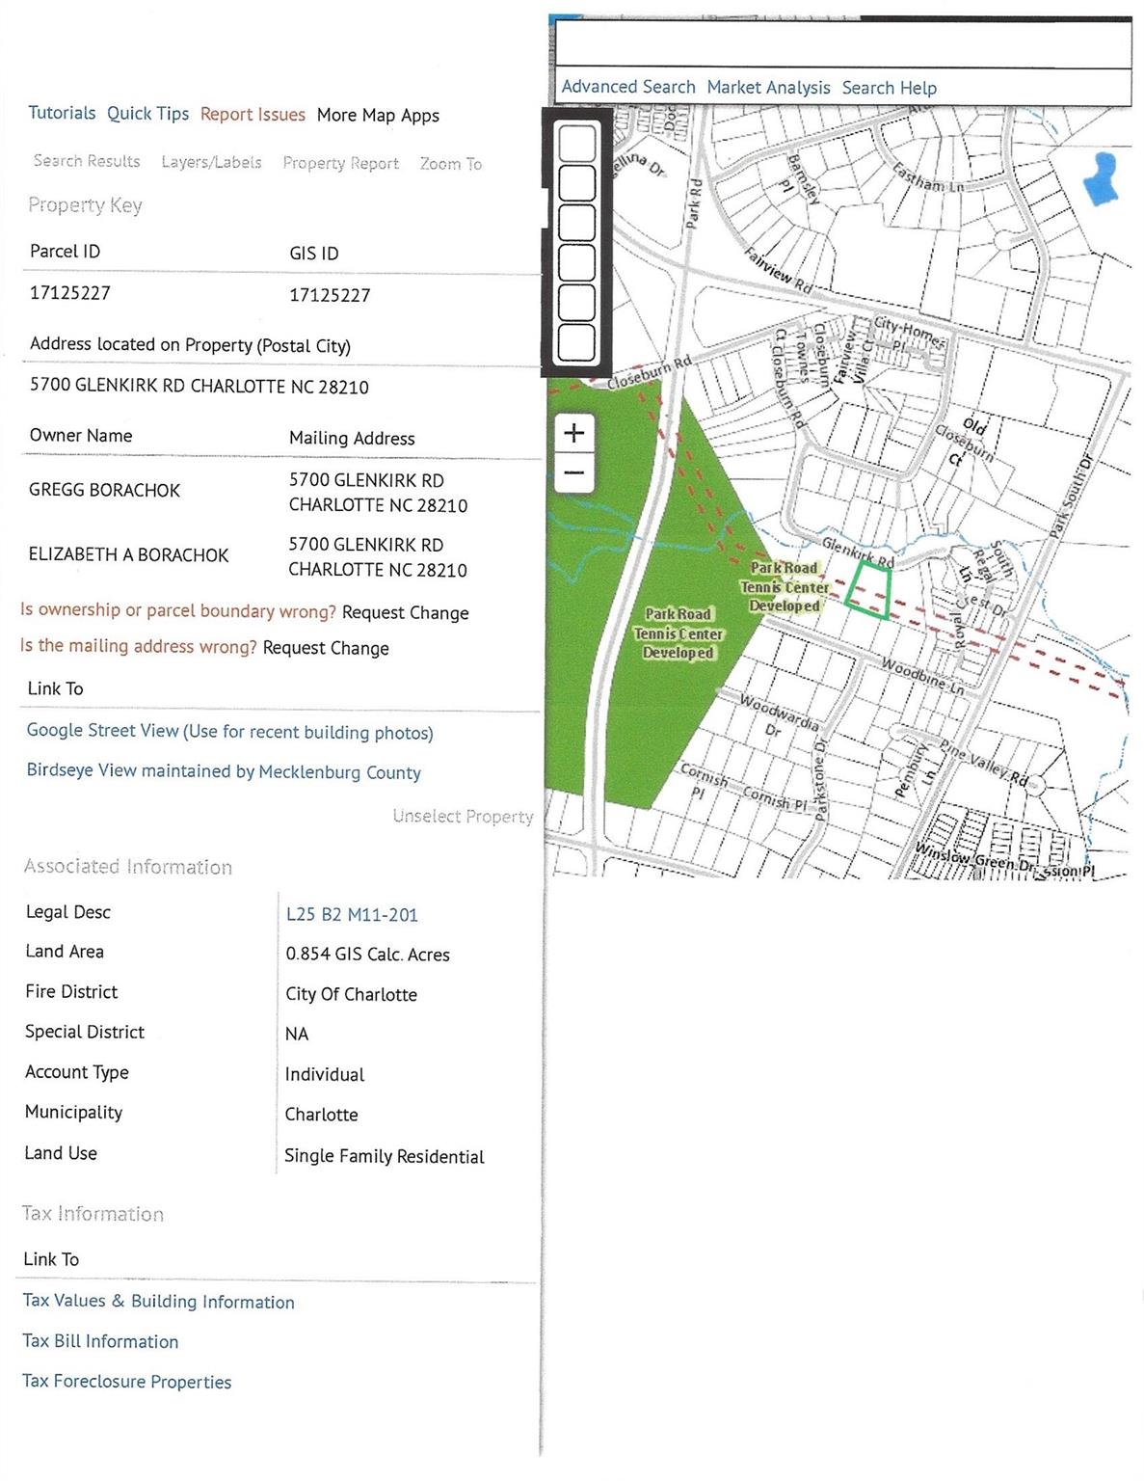Select the Zoom To tab
This screenshot has height=1481, width=1144.
[x=450, y=164]
